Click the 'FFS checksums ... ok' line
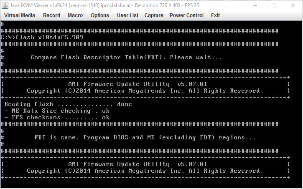303x189 pixels. coord(57,118)
